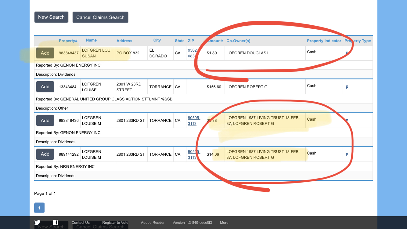This screenshot has height=229, width=407.
Task: Select Reported By GENERAL UNITED GROUP CLASS ACTION text
Action: (104, 99)
